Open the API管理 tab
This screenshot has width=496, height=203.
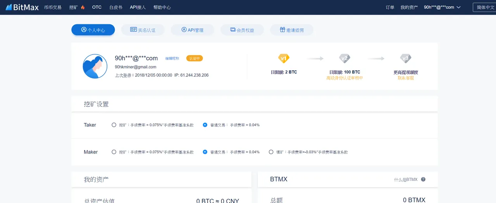[x=192, y=30]
